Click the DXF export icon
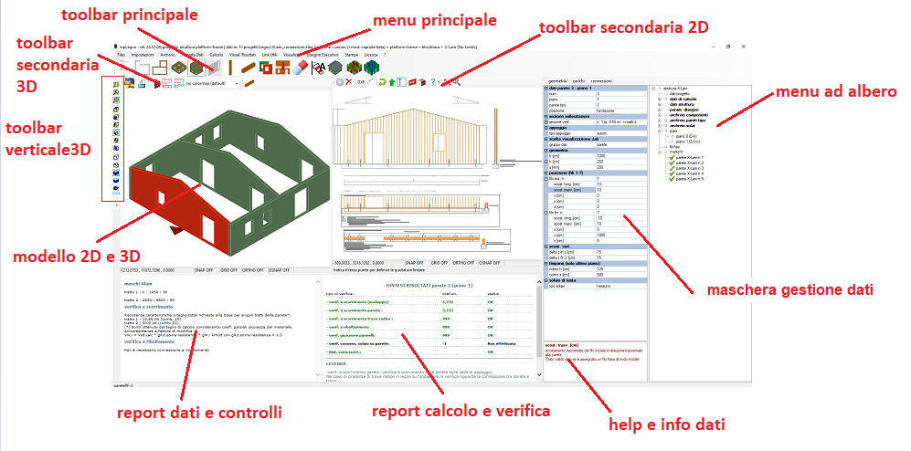 pyautogui.click(x=361, y=82)
